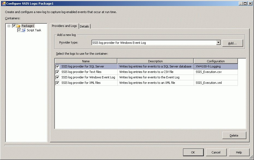The height and width of the screenshot is (160, 254).
Task: Click the Name column header
Action: (86, 61)
